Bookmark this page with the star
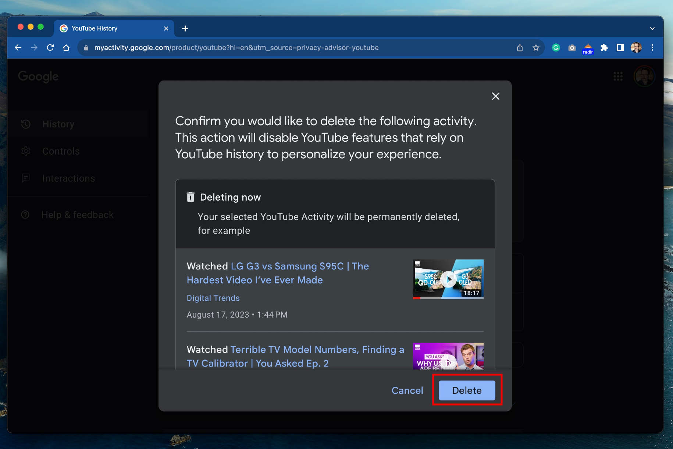Image resolution: width=673 pixels, height=449 pixels. tap(536, 47)
